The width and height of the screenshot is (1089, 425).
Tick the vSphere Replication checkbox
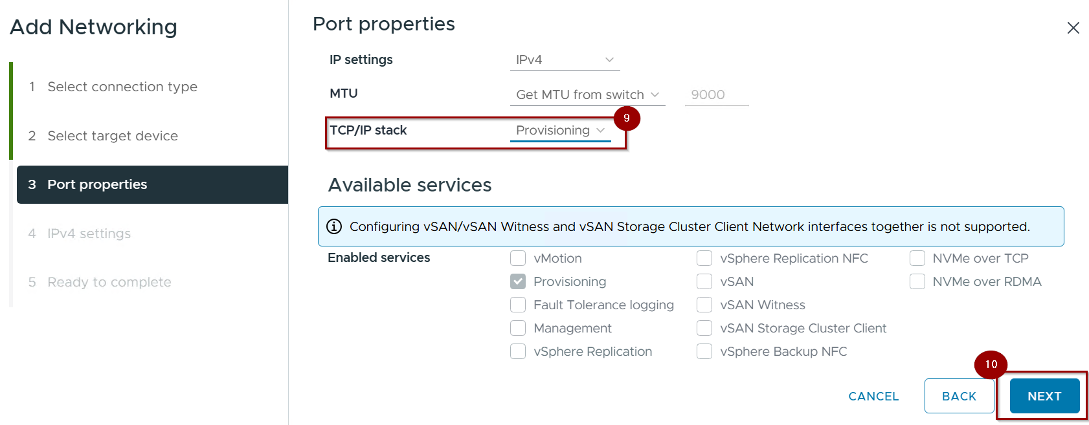[x=518, y=351]
